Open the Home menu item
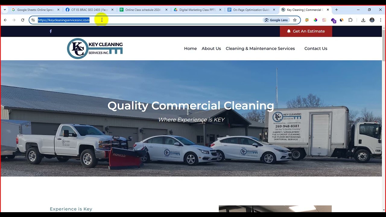Image resolution: width=386 pixels, height=217 pixels. point(190,49)
